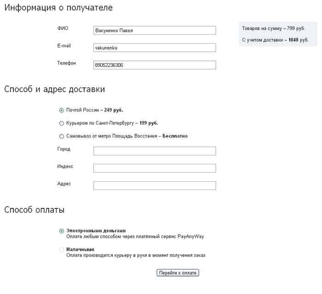Screen dimensions: 322x294
Task: Click the ФИО name input field
Action: (154, 30)
